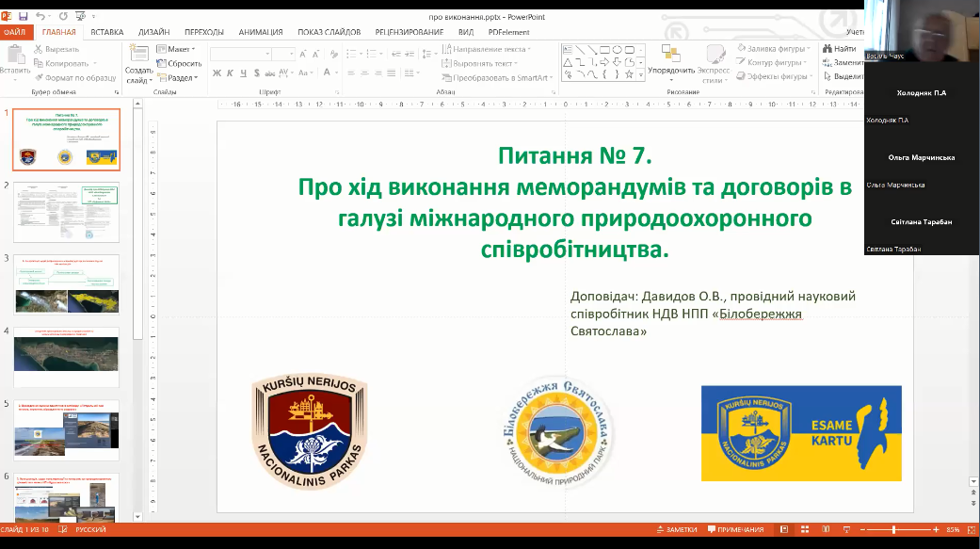Fit slide to current window

click(972, 529)
